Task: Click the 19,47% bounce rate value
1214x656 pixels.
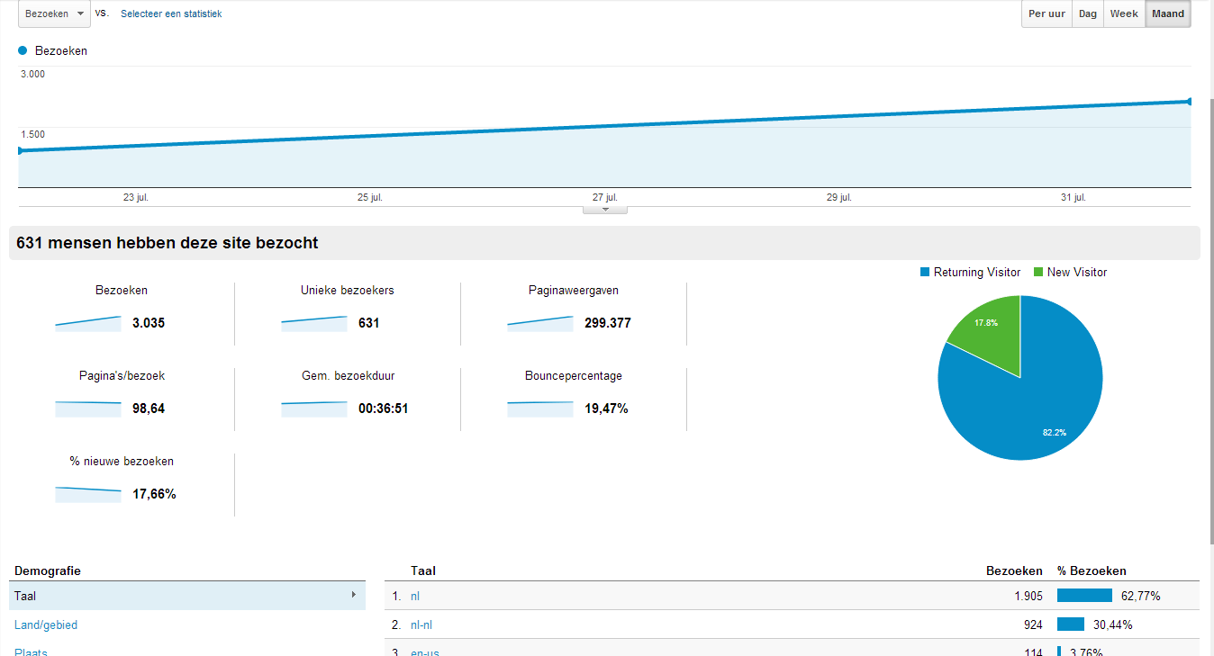Action: pyautogui.click(x=606, y=409)
